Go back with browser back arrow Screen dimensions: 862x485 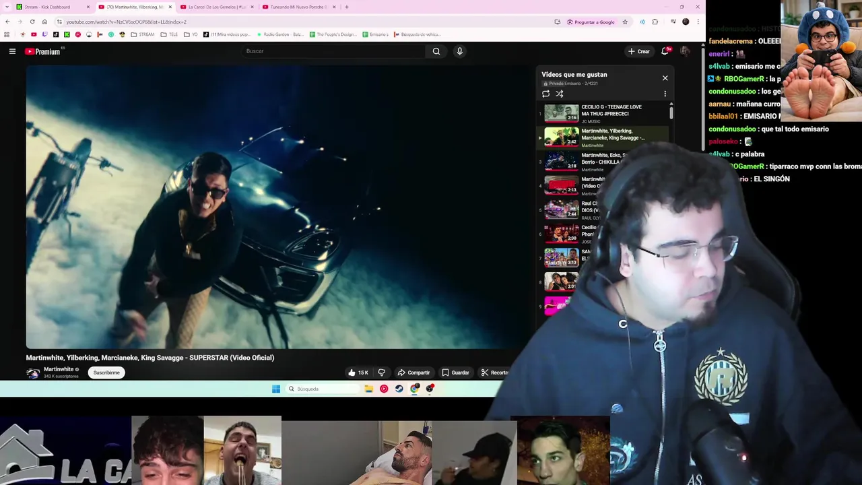(7, 22)
